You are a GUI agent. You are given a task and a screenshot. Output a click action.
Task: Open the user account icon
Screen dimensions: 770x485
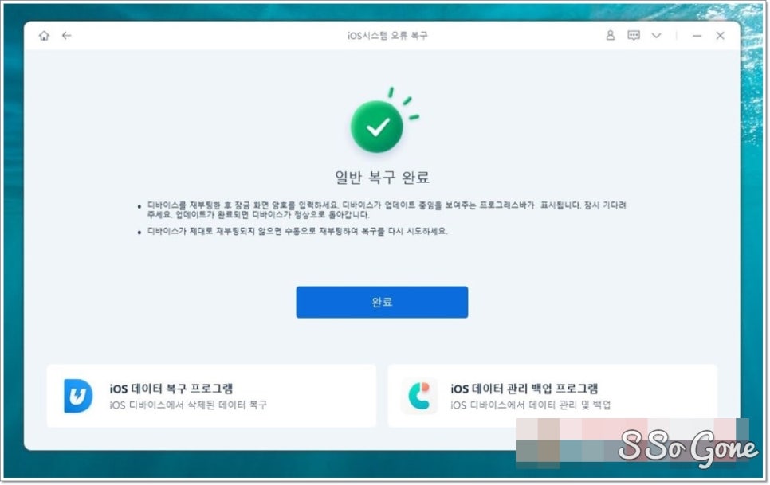pyautogui.click(x=611, y=35)
